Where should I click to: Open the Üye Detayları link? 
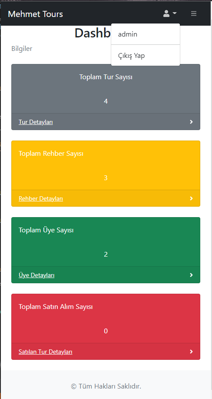[x=36, y=275]
